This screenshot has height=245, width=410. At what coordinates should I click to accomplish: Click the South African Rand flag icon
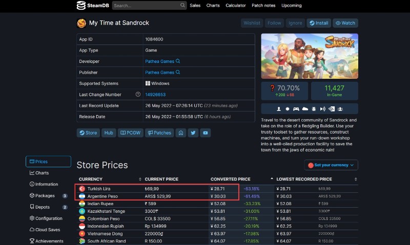coord(82,241)
